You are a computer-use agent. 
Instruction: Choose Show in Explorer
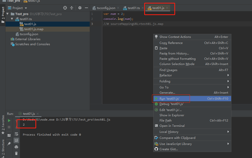[192, 115]
